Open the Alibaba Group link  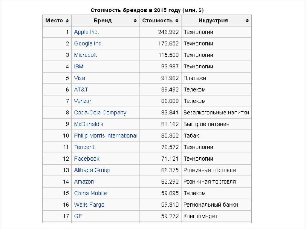pos(92,170)
